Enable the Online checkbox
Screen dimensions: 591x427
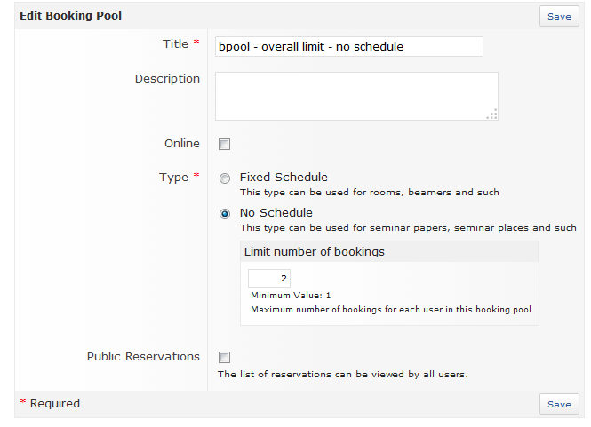click(x=225, y=145)
